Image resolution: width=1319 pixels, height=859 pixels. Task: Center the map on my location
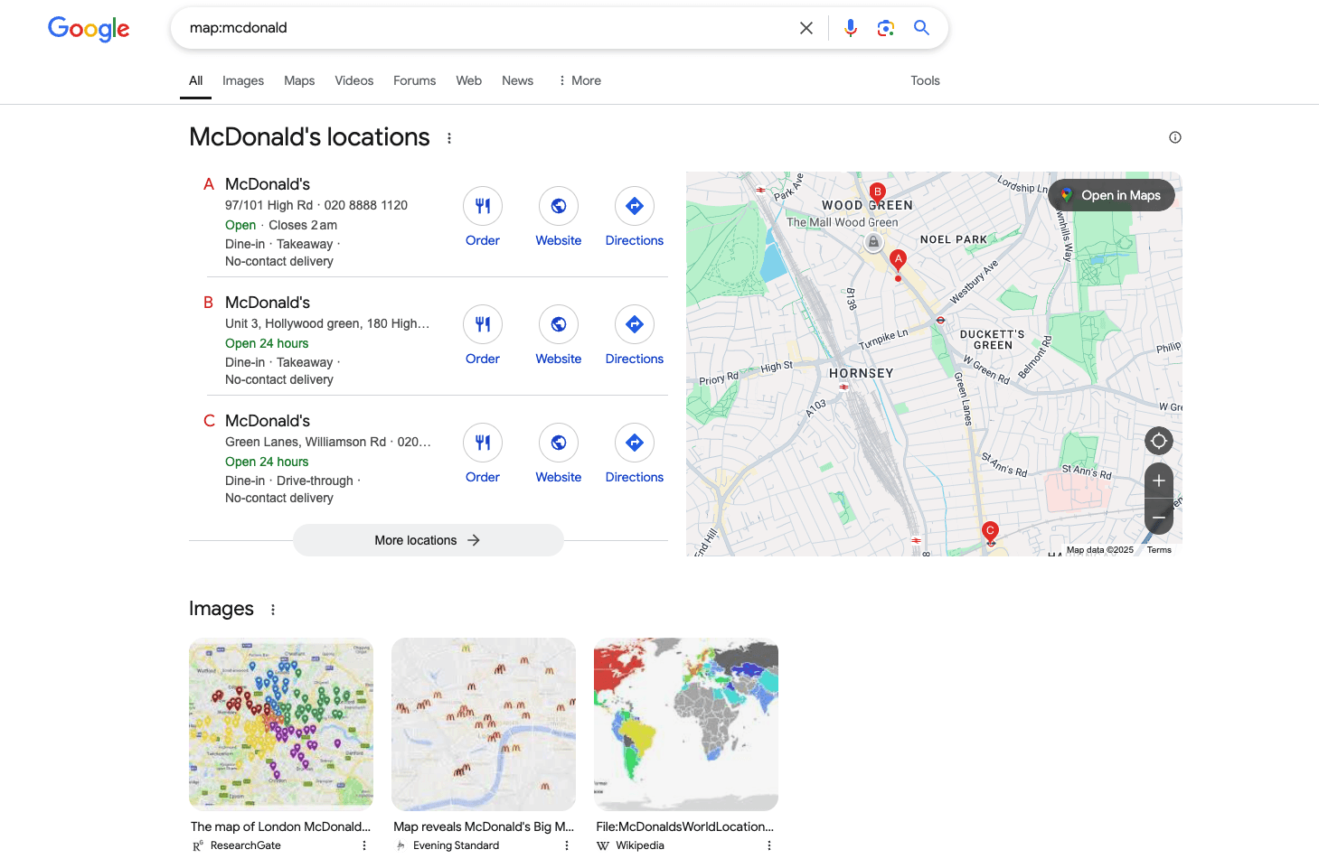click(1158, 441)
